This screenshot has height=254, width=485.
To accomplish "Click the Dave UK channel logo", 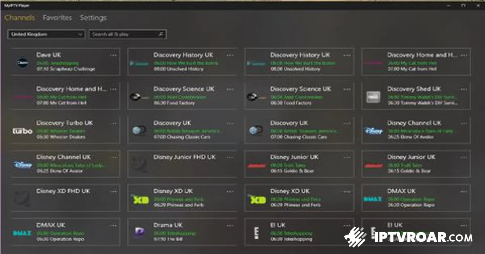I will point(22,63).
